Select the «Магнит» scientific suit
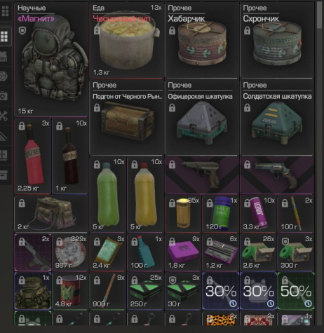This screenshot has height=333, width=324. pyautogui.click(x=51, y=60)
